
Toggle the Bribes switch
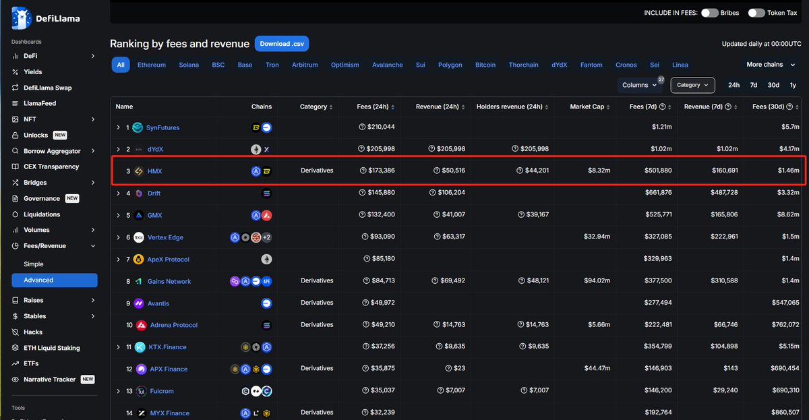click(x=709, y=13)
